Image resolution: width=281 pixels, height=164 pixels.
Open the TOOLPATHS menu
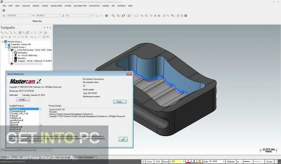[x=94, y=6]
